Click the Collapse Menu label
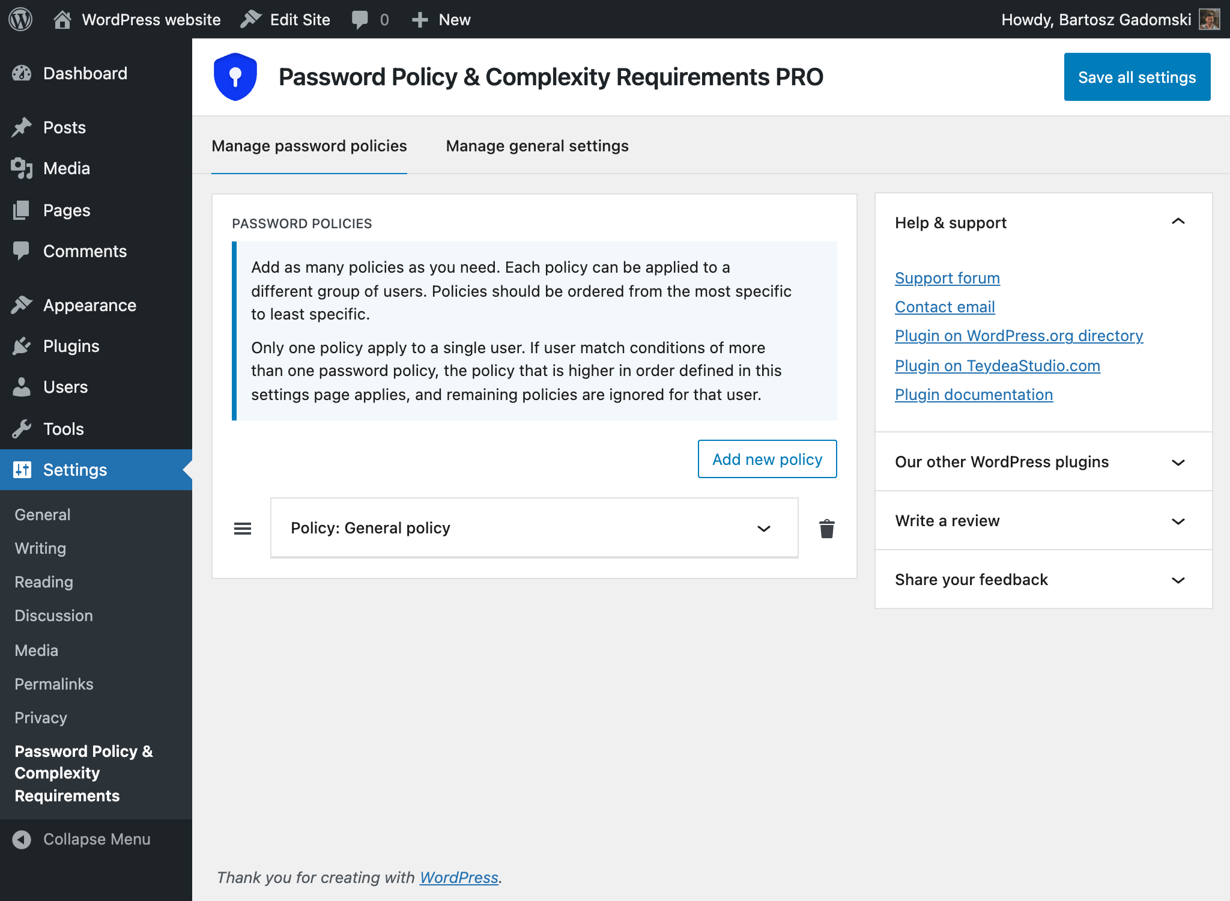 97,839
